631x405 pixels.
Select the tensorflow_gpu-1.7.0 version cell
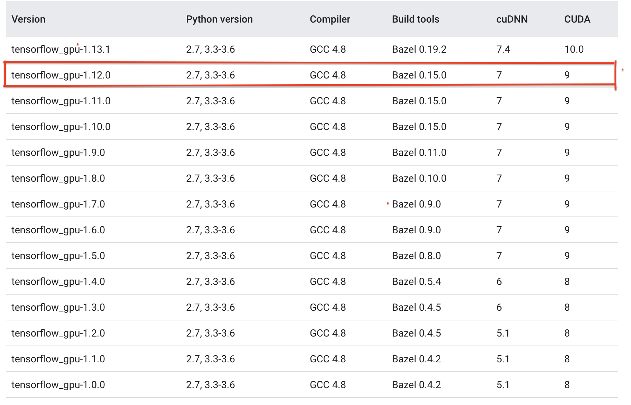pos(58,204)
